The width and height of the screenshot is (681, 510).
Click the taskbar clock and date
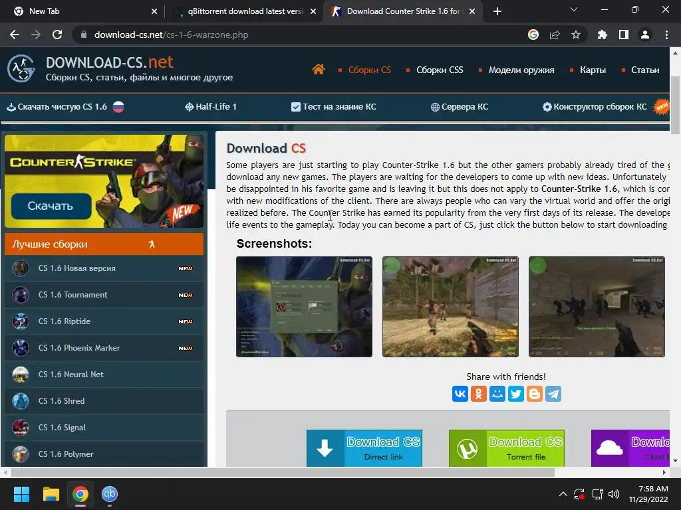648,494
